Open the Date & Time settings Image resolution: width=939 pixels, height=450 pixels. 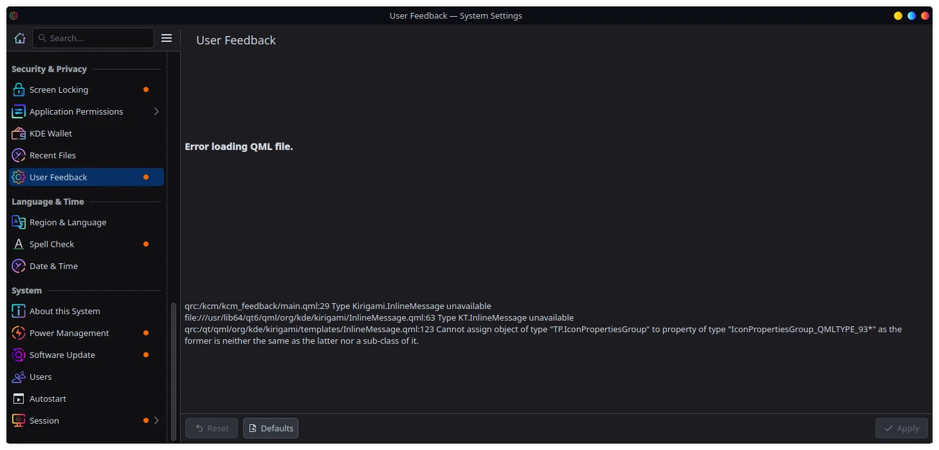tap(53, 266)
